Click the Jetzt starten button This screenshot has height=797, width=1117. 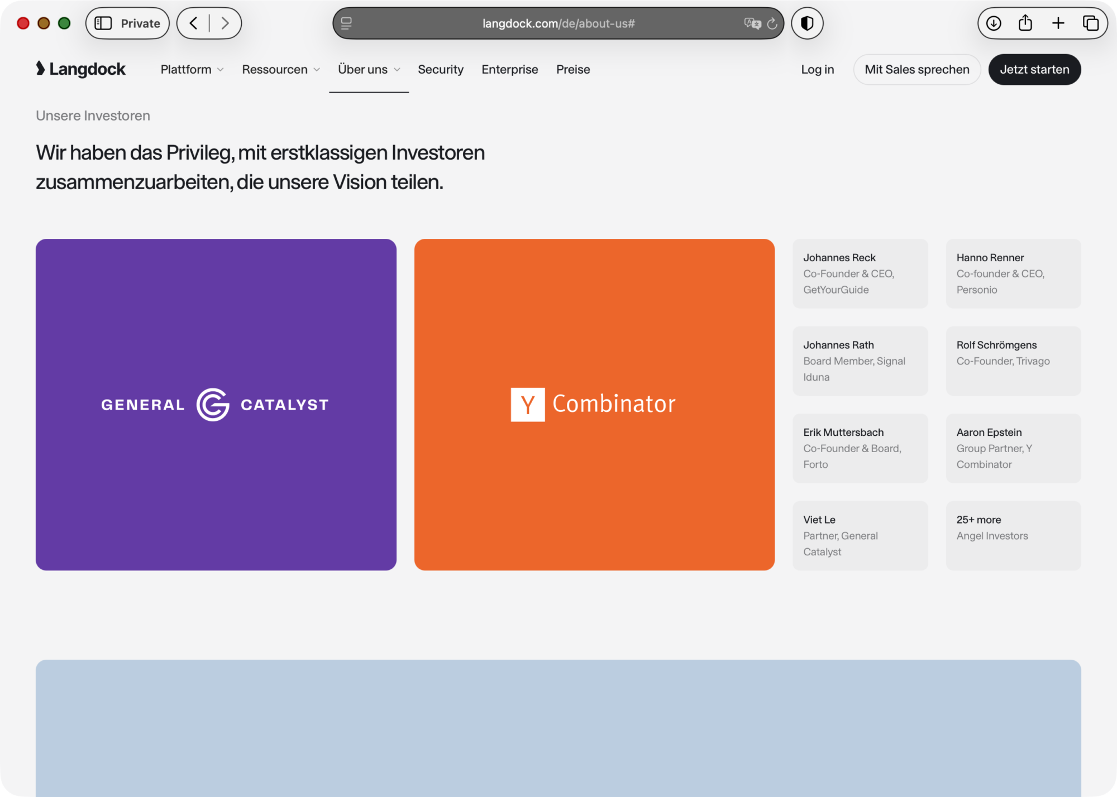pos(1034,69)
